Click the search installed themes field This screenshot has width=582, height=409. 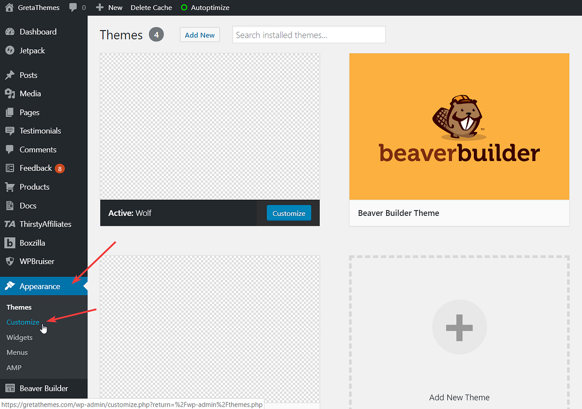[309, 34]
